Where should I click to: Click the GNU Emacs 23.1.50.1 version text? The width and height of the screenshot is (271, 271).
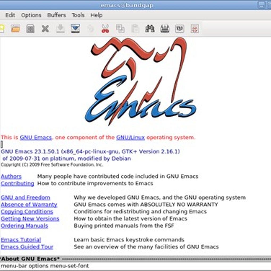click(90, 151)
